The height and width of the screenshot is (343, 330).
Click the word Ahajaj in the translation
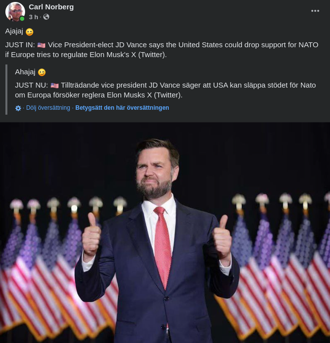click(x=25, y=72)
